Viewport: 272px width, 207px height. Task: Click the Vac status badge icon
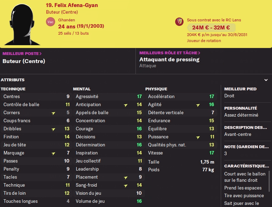coord(50,22)
